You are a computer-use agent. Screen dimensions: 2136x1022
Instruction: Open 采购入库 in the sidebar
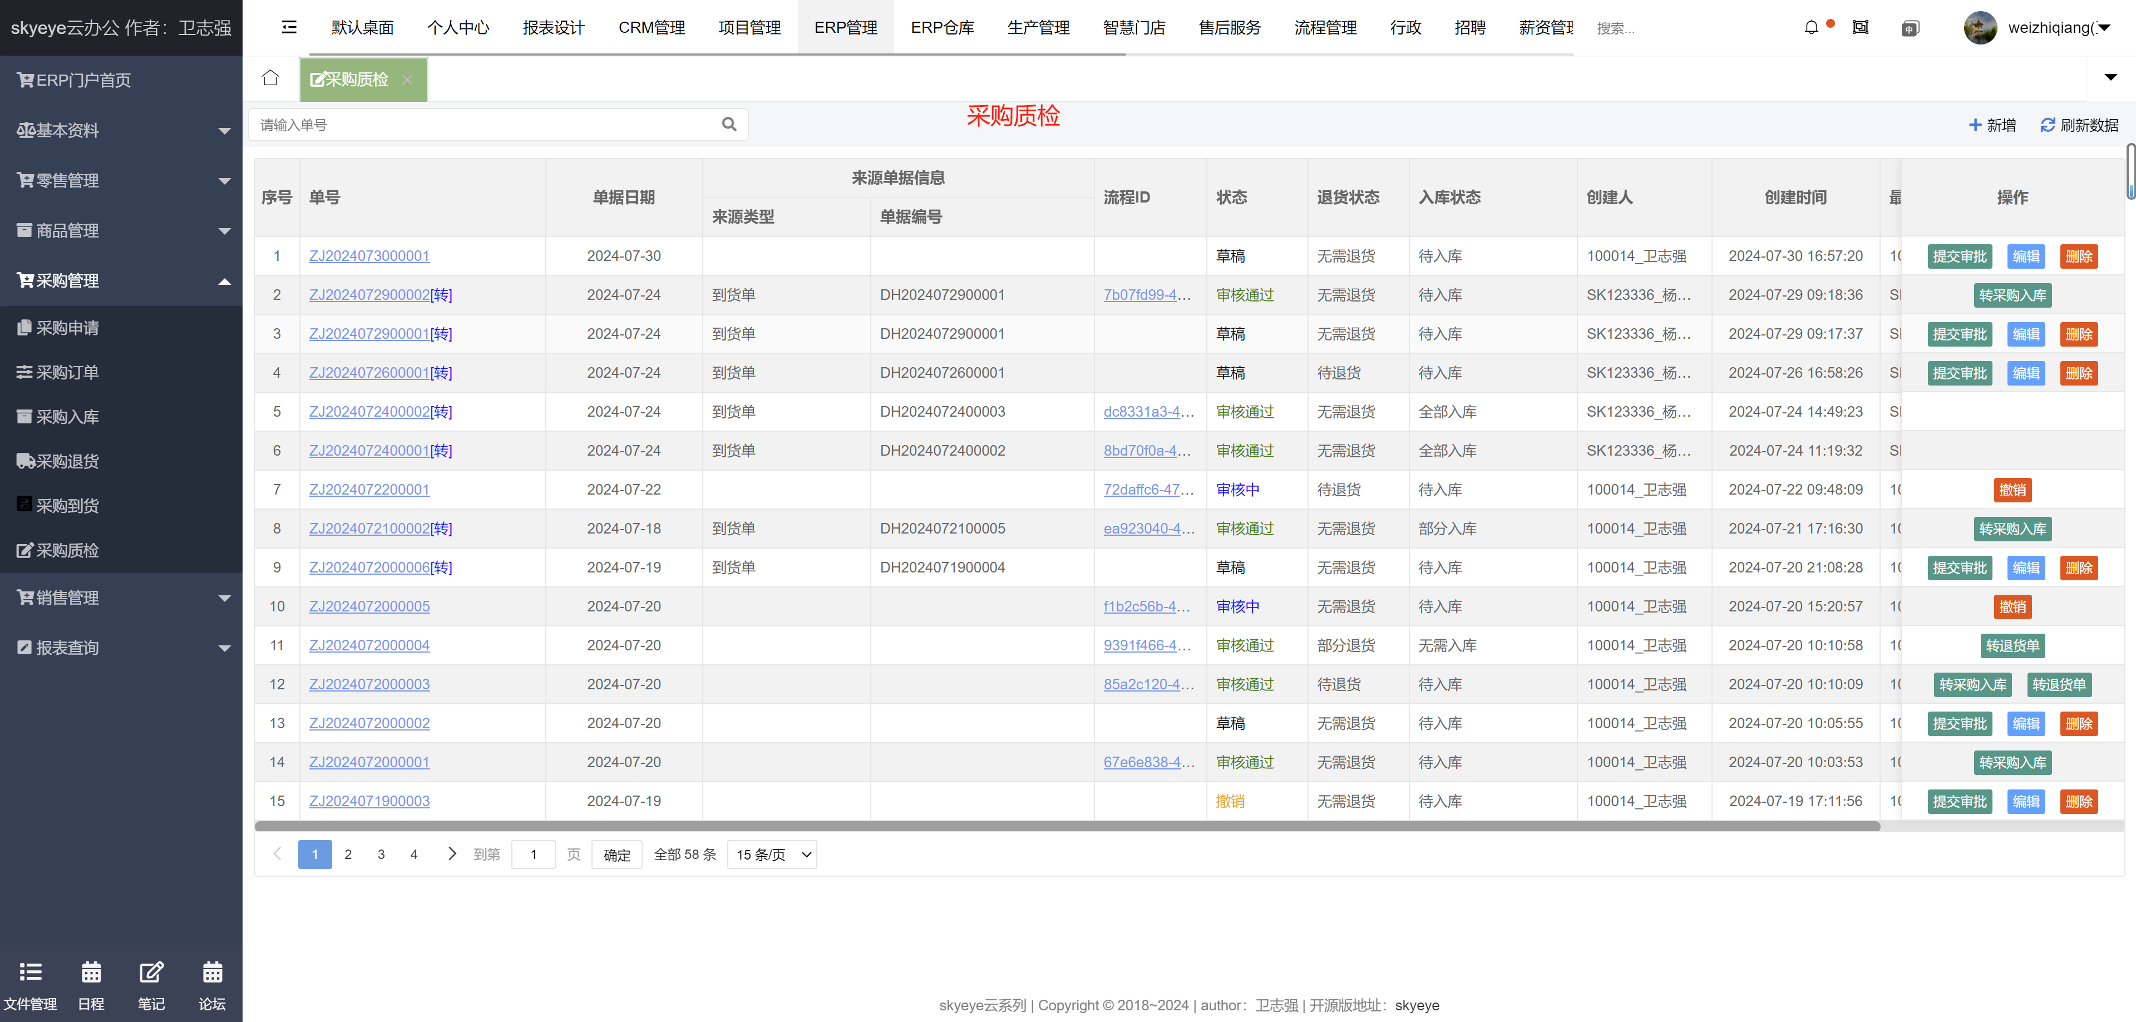67,417
